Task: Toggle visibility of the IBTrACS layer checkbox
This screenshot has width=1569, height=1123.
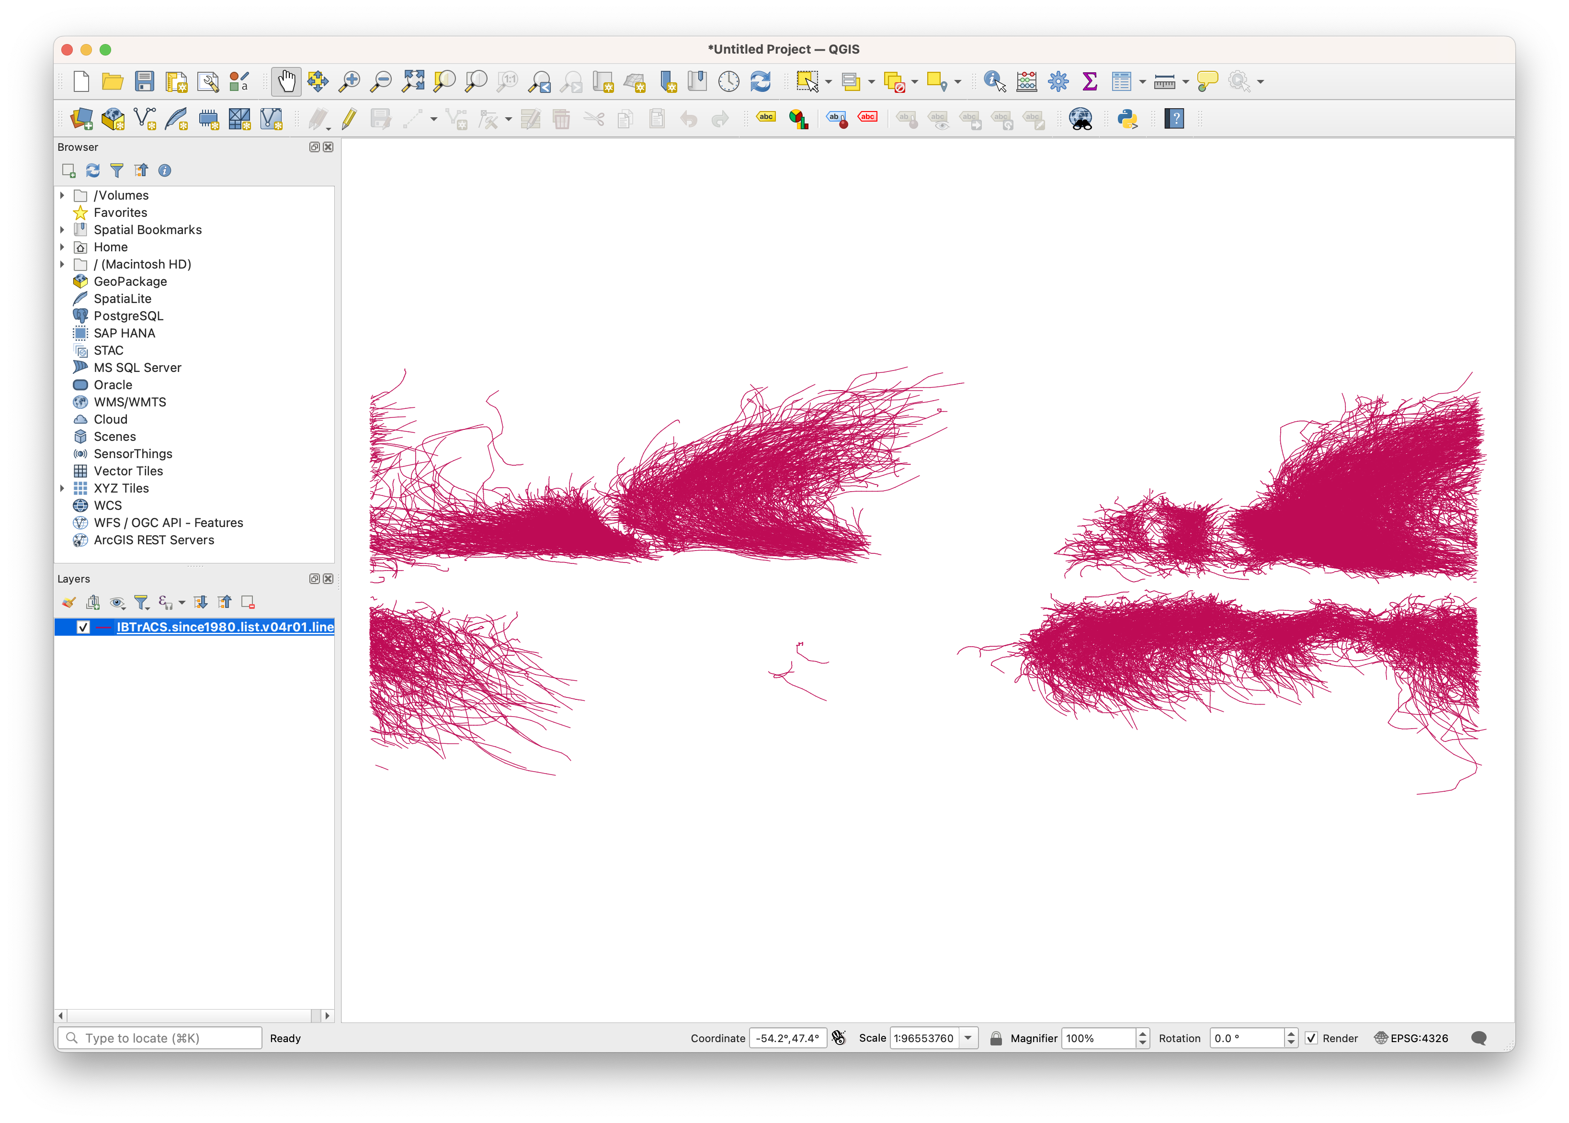Action: coord(83,627)
